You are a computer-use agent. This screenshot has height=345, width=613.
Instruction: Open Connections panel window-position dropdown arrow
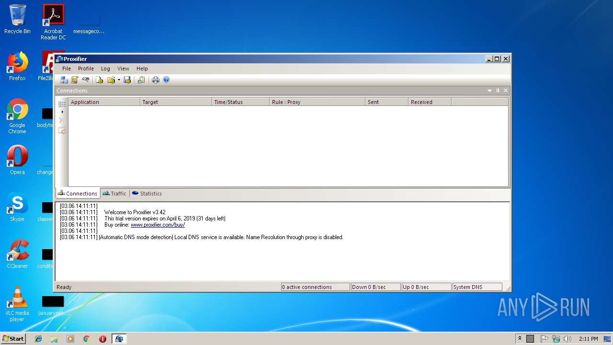(489, 91)
